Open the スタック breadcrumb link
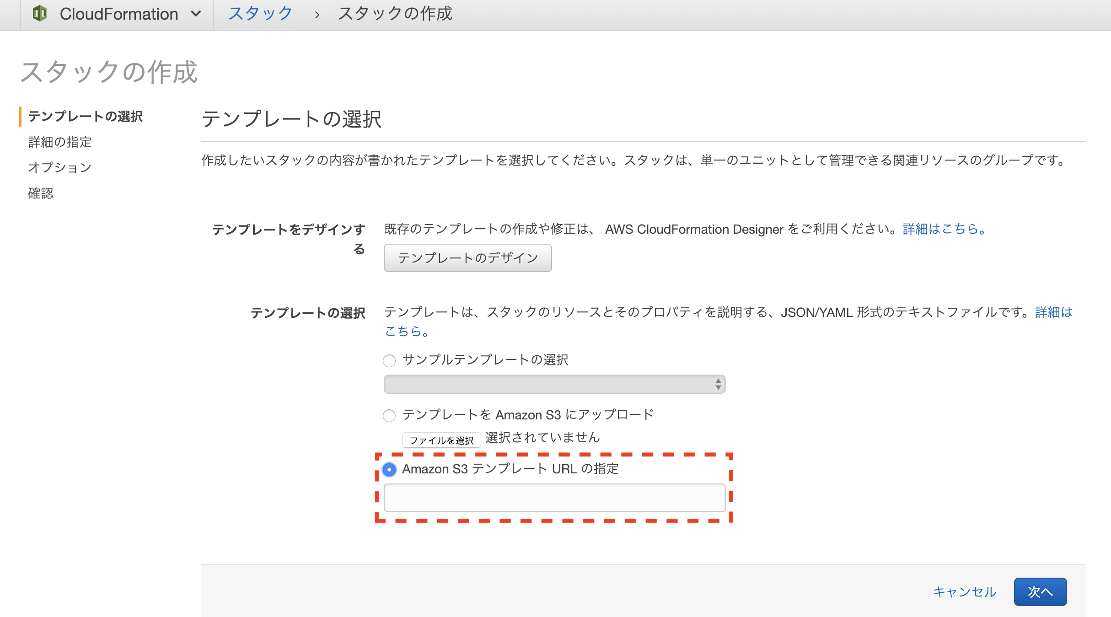Screen dimensions: 1111x617 pyautogui.click(x=260, y=14)
